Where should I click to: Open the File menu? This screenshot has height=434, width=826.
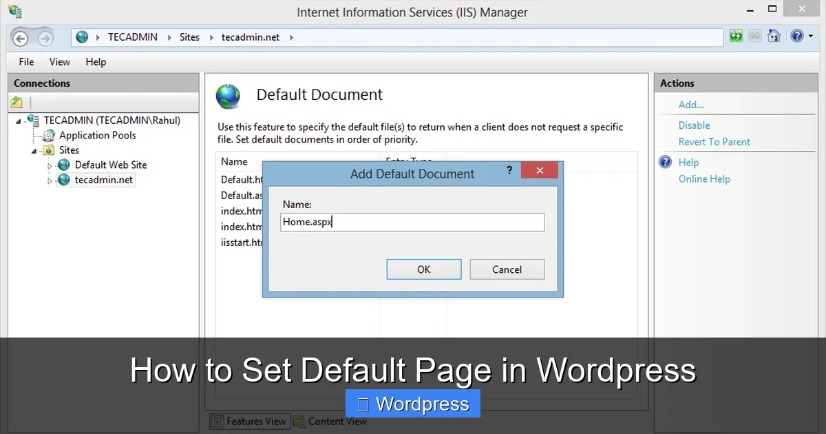pos(26,62)
